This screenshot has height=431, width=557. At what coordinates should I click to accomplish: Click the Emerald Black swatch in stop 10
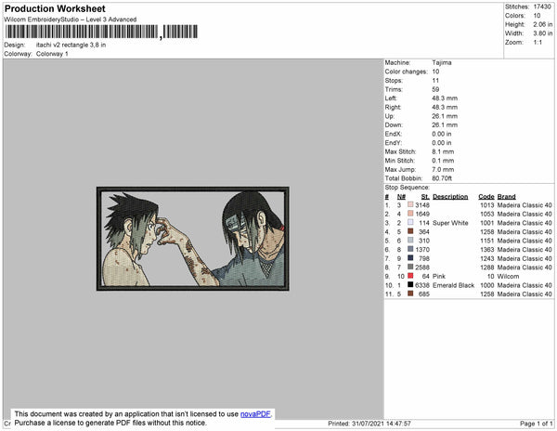[x=410, y=284]
